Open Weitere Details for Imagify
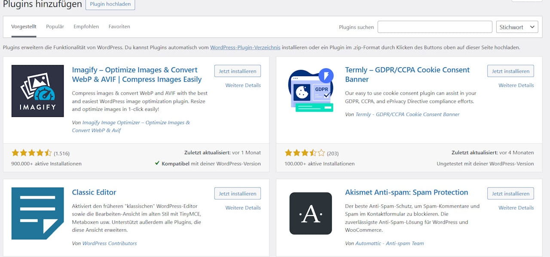 point(243,85)
